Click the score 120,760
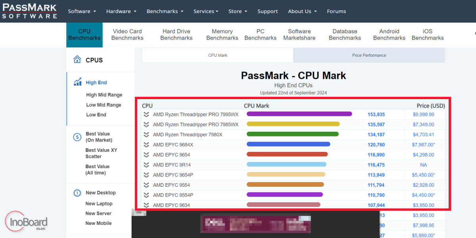Viewport: 476px width, 238px height. point(376,145)
